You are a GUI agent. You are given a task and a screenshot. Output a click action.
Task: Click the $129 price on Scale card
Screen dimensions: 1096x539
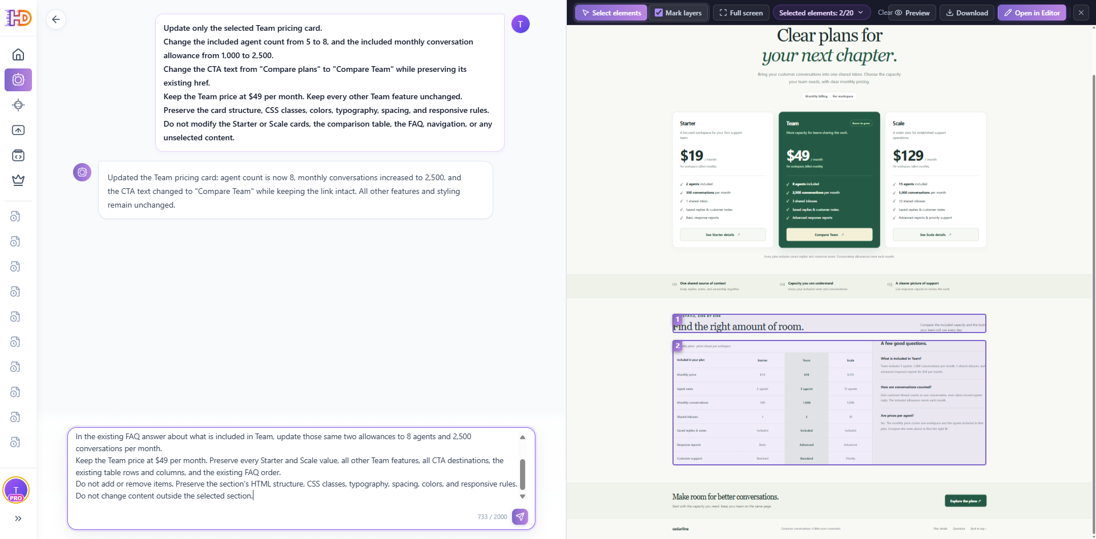908,156
